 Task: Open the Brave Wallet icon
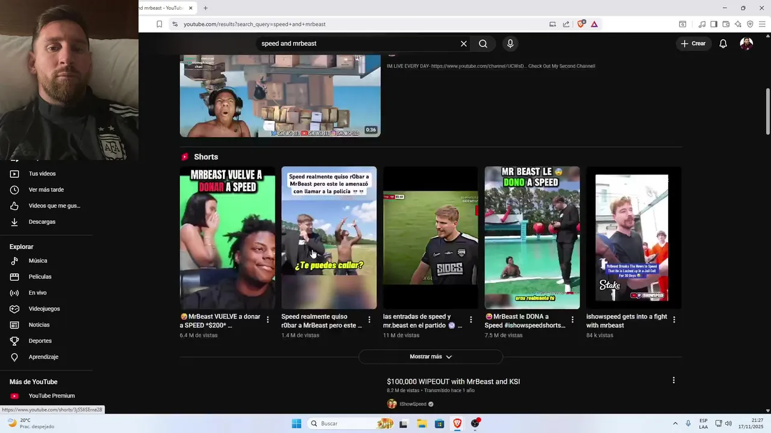pyautogui.click(x=726, y=24)
